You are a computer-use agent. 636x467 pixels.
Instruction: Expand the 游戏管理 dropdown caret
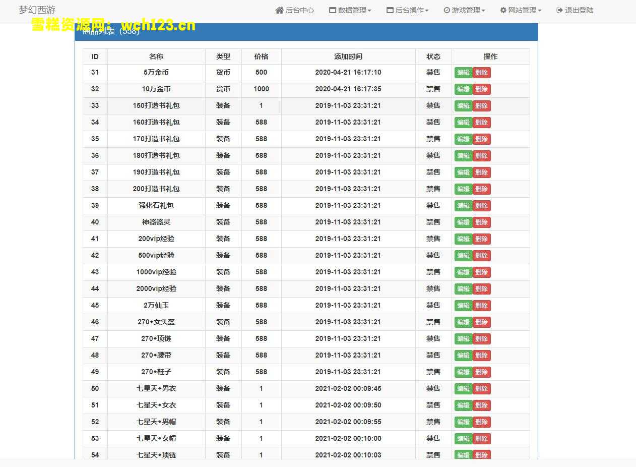tap(483, 11)
